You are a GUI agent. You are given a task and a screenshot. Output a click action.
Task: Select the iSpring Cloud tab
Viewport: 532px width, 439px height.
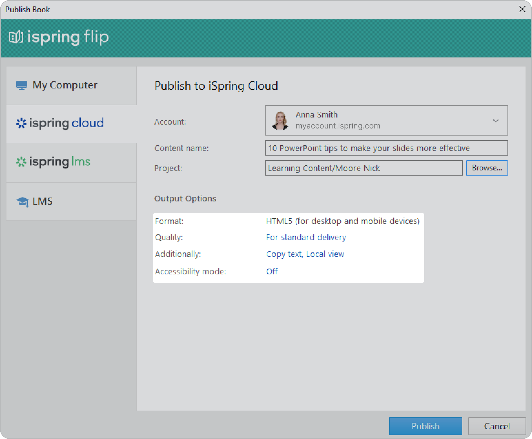point(71,124)
